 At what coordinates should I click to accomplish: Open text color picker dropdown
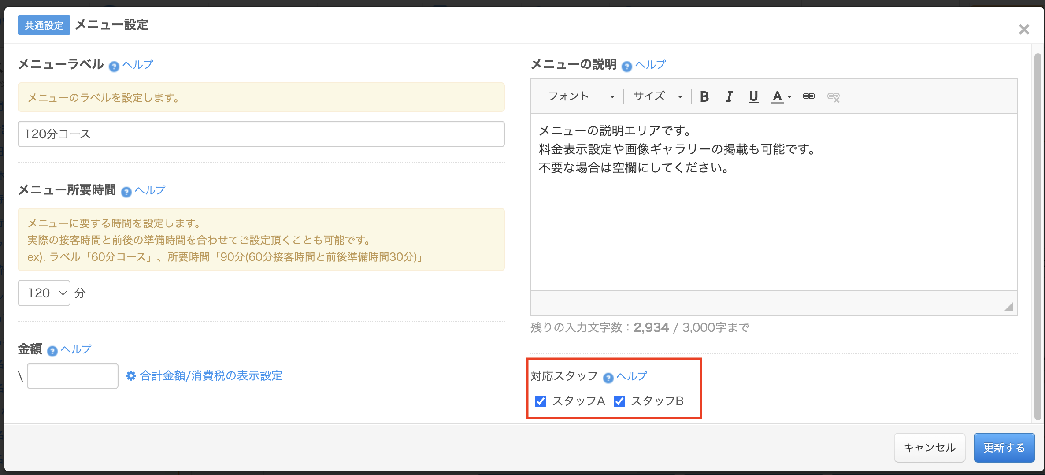781,96
